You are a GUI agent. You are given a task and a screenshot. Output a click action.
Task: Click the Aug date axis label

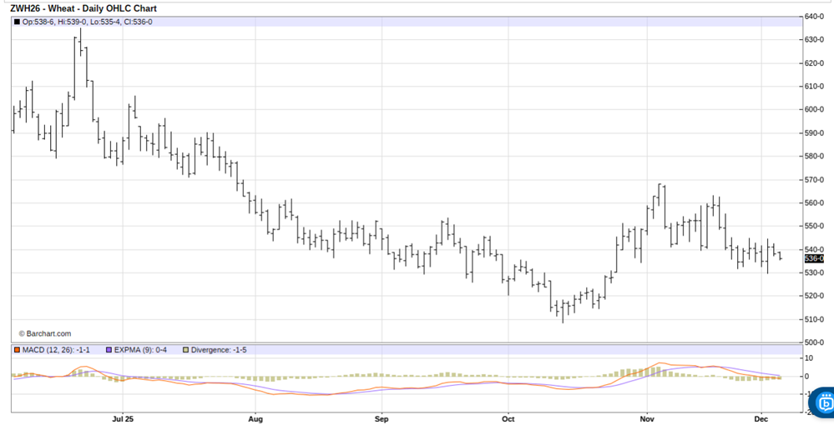[x=255, y=418]
